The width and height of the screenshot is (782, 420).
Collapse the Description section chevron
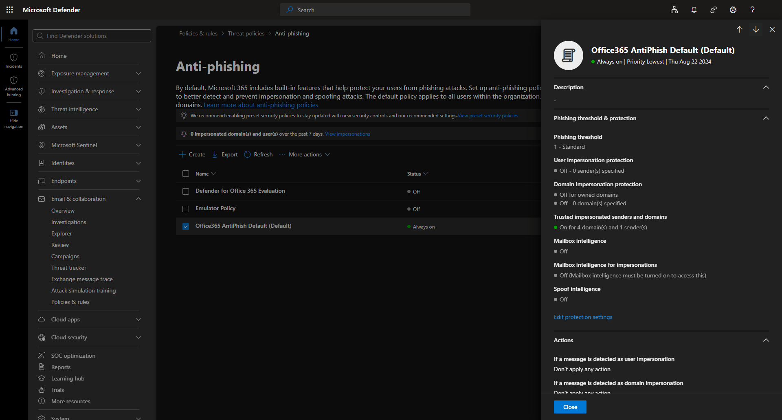(x=766, y=87)
